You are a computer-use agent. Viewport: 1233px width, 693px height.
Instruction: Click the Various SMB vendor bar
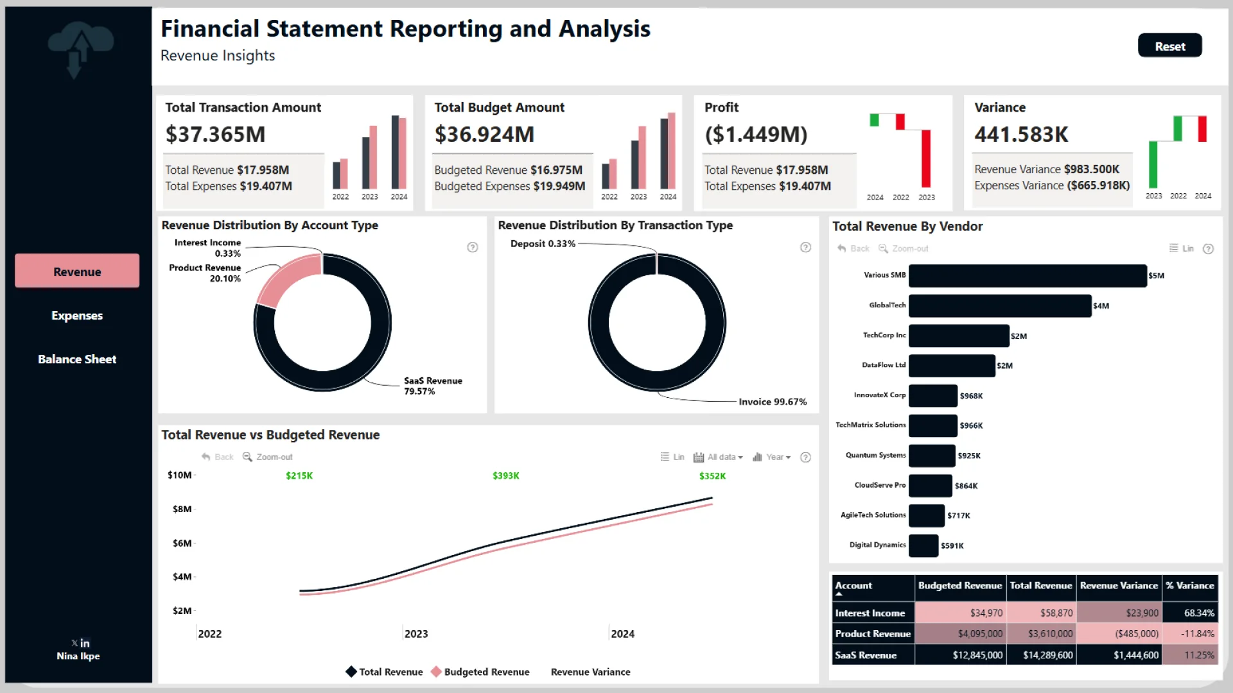point(1027,275)
